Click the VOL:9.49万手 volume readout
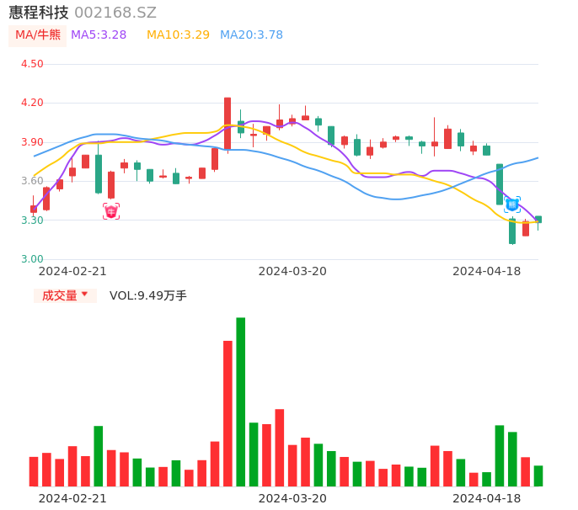This screenshot has width=578, height=510. (x=148, y=295)
